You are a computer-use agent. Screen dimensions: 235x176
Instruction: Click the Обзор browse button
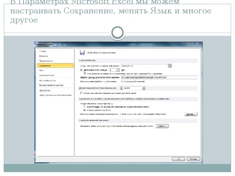point(191,114)
